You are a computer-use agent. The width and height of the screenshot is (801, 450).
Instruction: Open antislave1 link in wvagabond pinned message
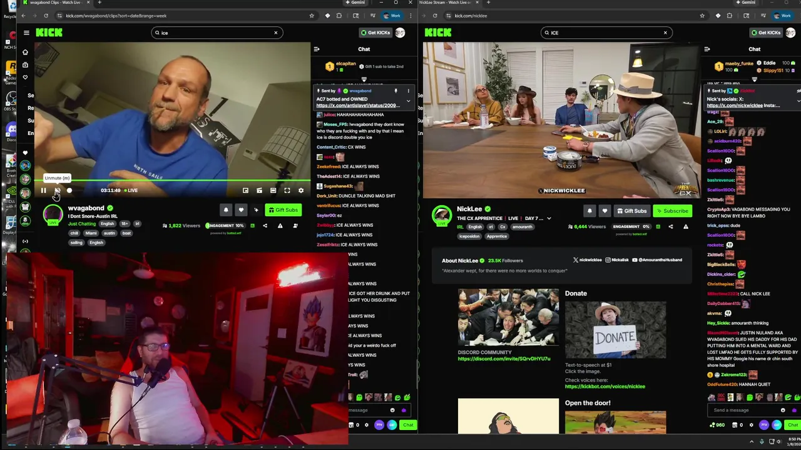pyautogui.click(x=358, y=106)
